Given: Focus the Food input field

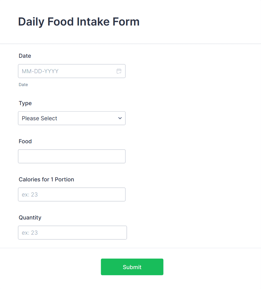Looking at the screenshot, I should pos(72,156).
